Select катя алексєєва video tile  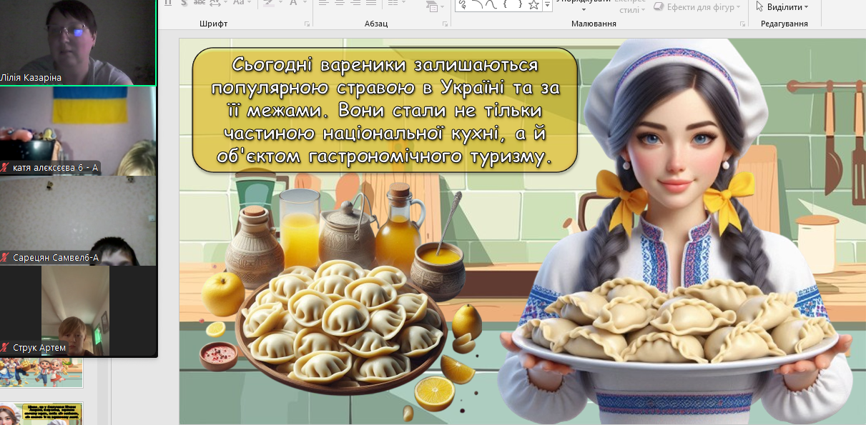[x=78, y=131]
